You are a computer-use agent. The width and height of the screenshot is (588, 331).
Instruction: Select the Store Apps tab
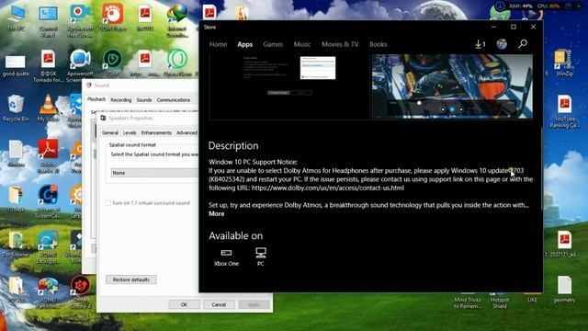coord(245,44)
